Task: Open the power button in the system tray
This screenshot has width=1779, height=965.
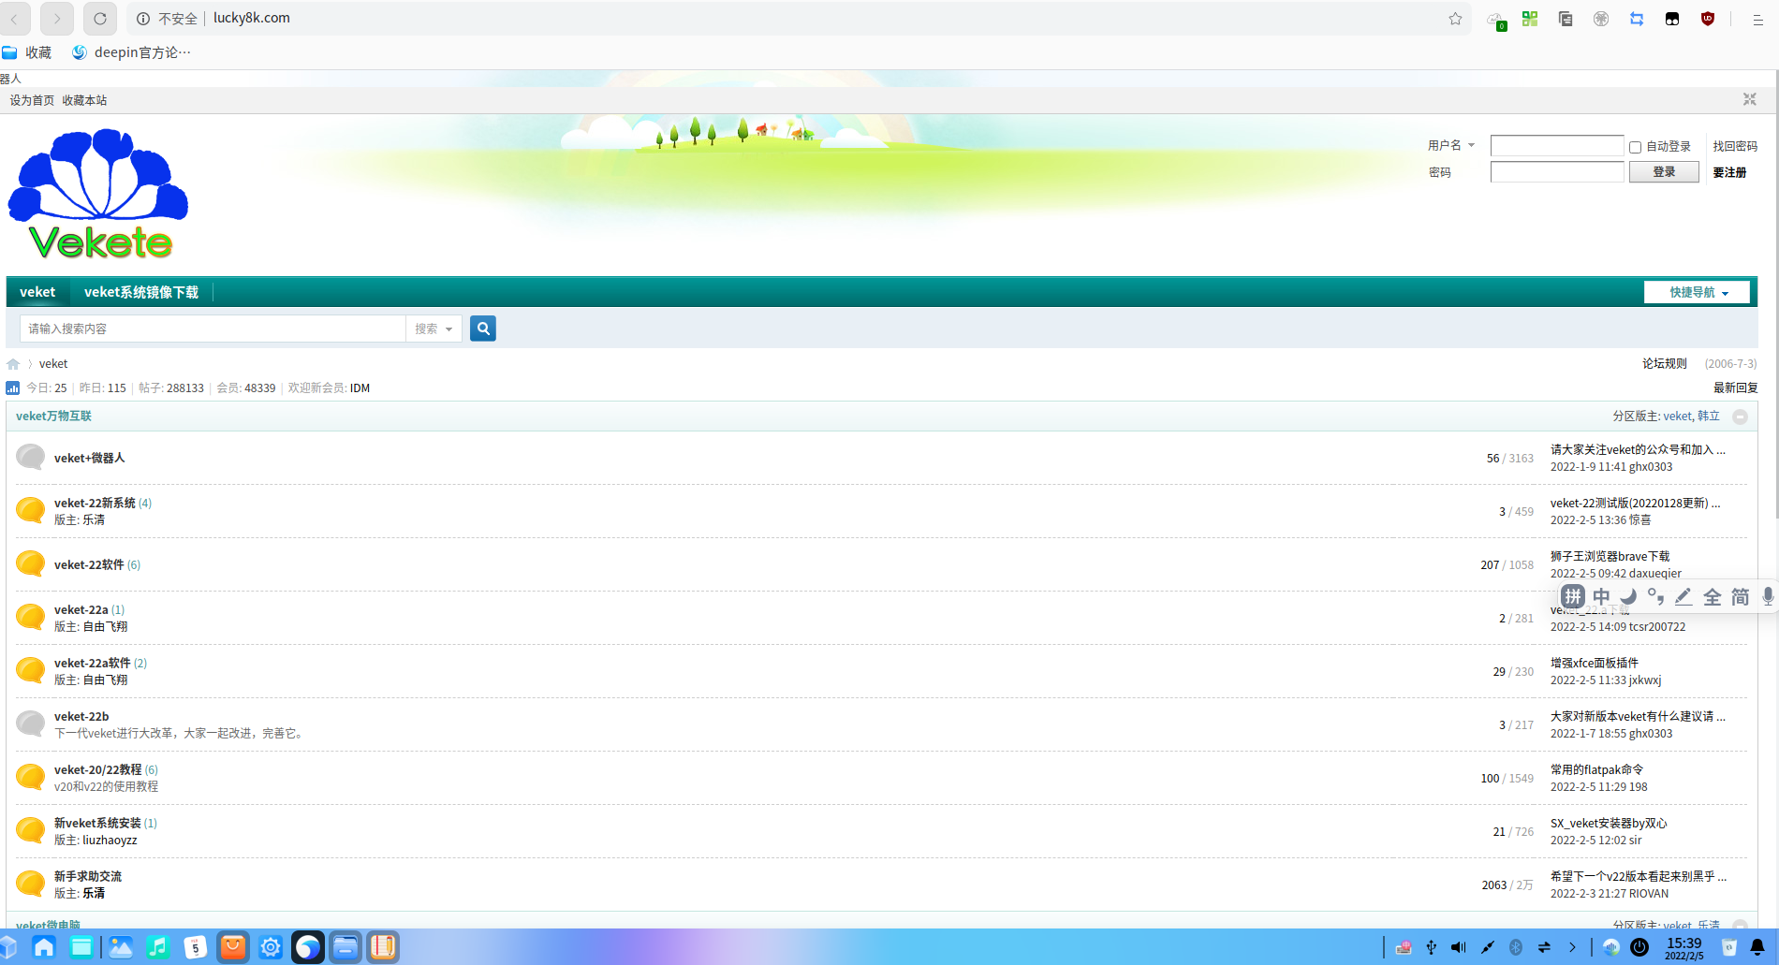Action: pos(1639,947)
